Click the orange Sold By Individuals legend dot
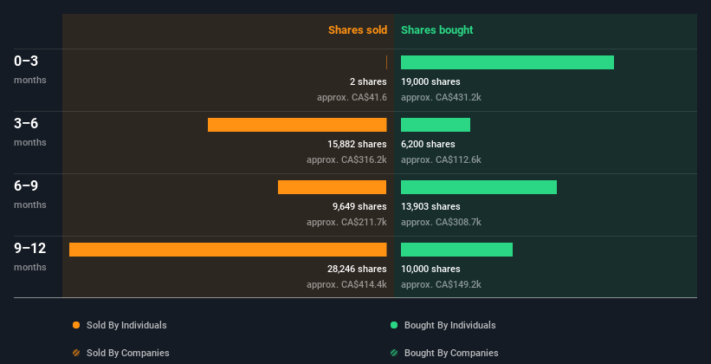 click(76, 325)
